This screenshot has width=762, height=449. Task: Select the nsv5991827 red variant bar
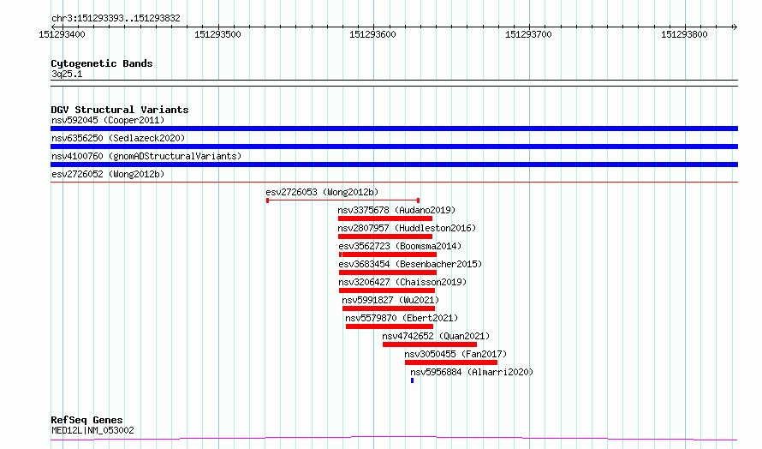pyautogui.click(x=389, y=308)
